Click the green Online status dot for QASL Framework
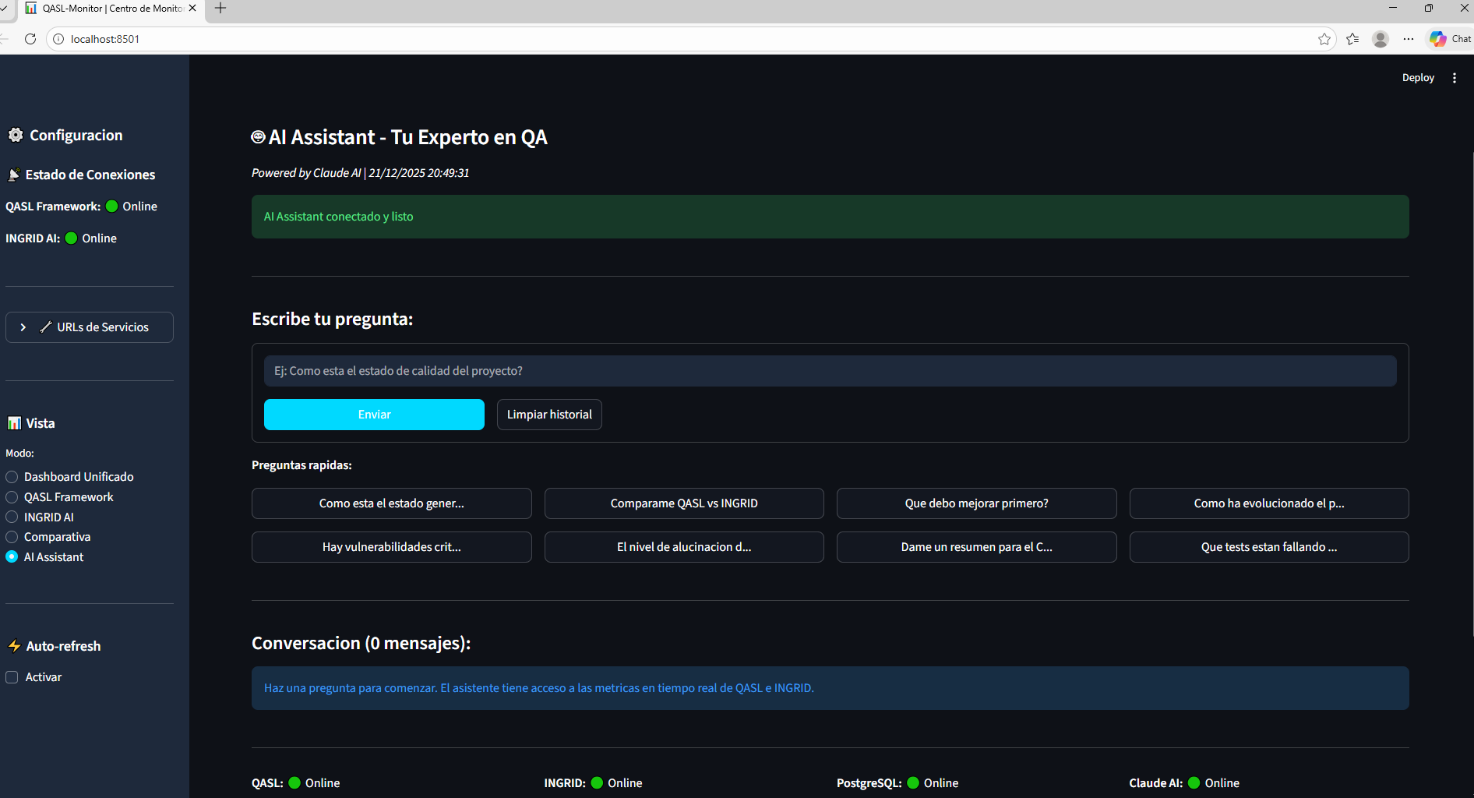 (112, 206)
